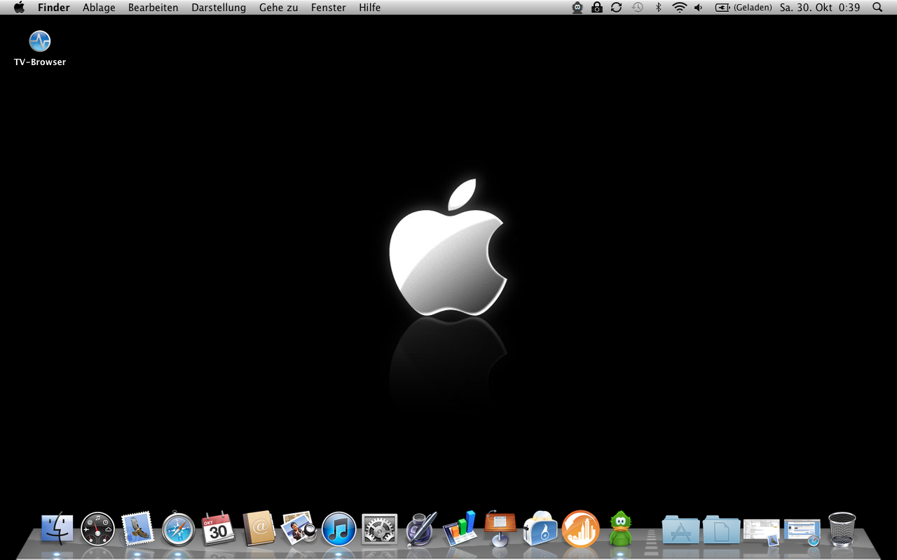Click the date and time Sa. 30. Okt 0:39

coord(820,8)
